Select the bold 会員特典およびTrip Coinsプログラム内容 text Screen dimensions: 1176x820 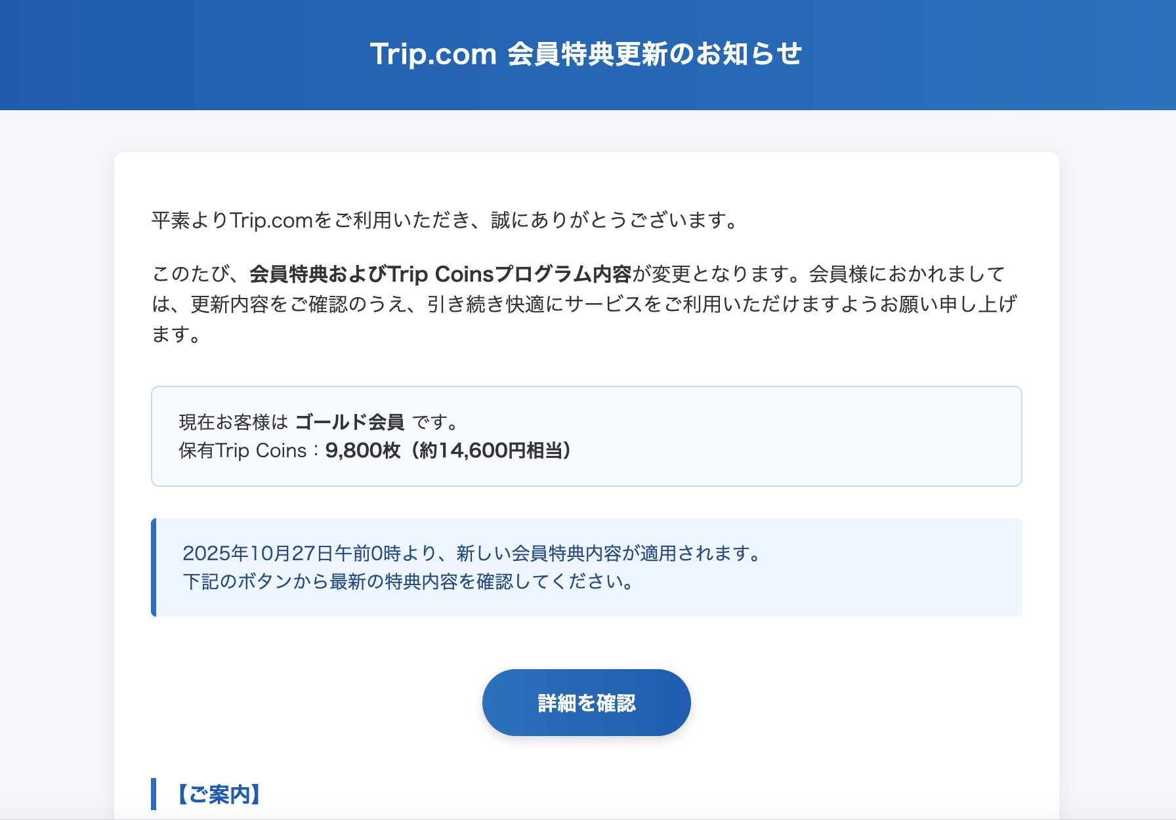[x=440, y=274]
